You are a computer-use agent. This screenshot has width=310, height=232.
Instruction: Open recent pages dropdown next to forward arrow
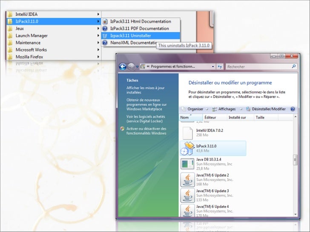click(x=137, y=67)
